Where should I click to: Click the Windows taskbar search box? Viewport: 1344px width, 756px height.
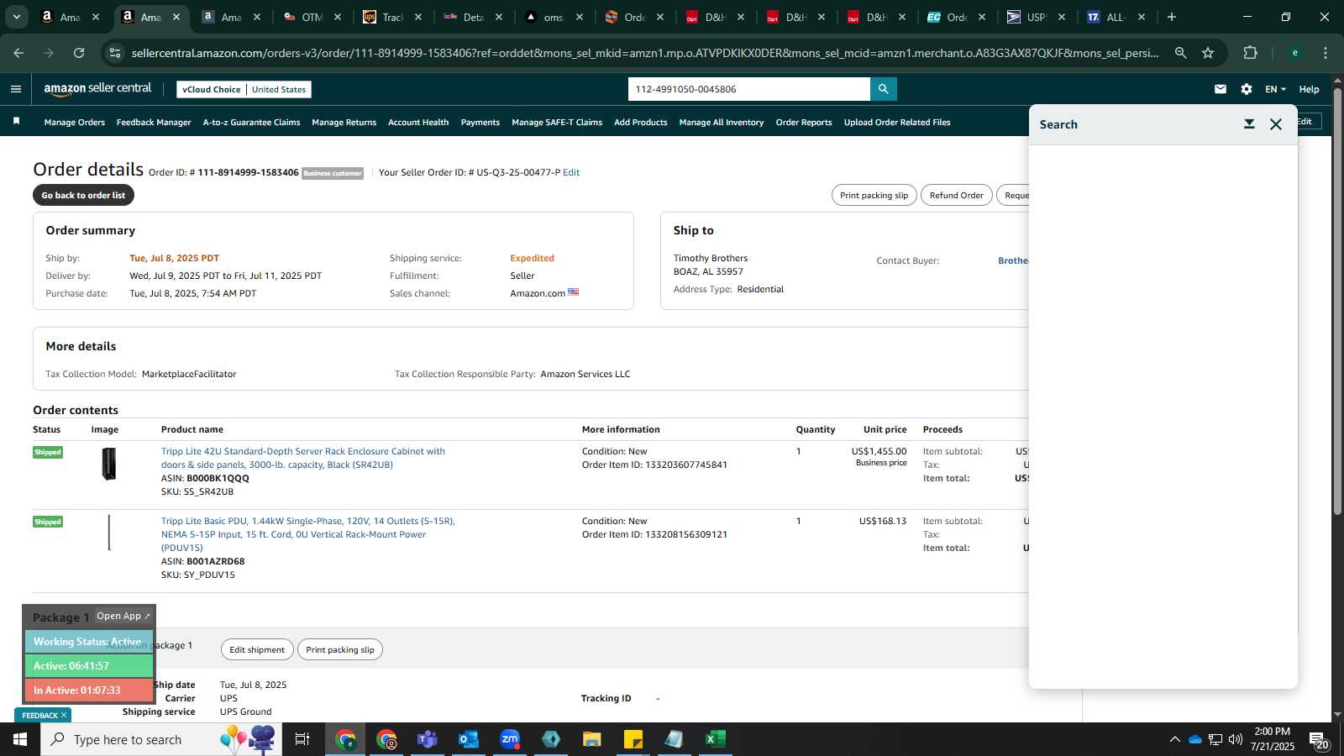pyautogui.click(x=161, y=739)
